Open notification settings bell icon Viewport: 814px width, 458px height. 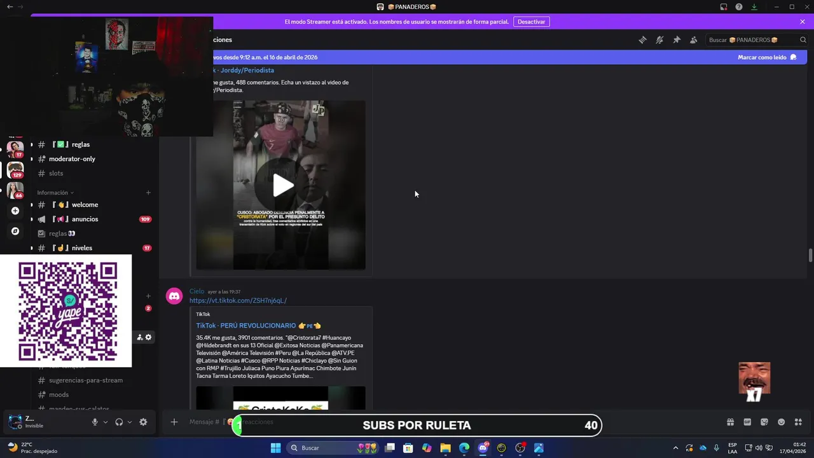tap(659, 39)
